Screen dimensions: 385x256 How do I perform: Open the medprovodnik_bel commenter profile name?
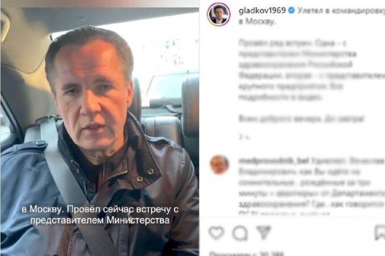274,161
